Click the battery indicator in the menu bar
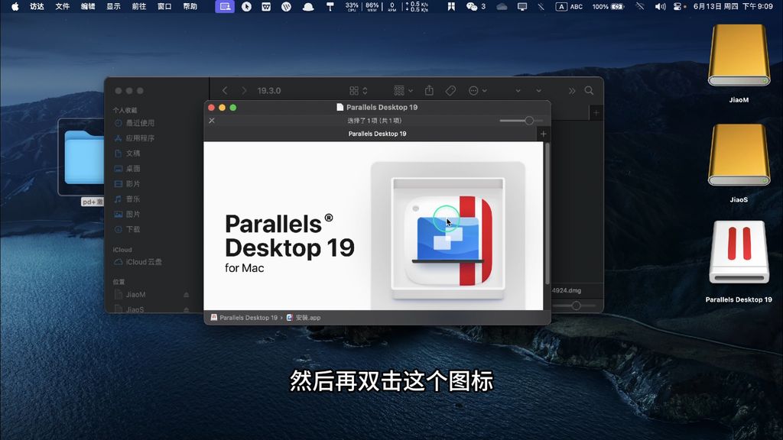 (608, 6)
